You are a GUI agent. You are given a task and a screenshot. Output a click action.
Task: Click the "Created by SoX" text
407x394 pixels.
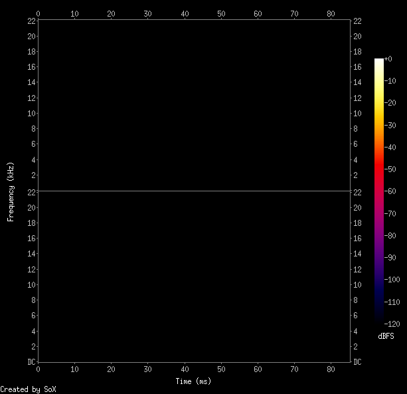coord(28,389)
